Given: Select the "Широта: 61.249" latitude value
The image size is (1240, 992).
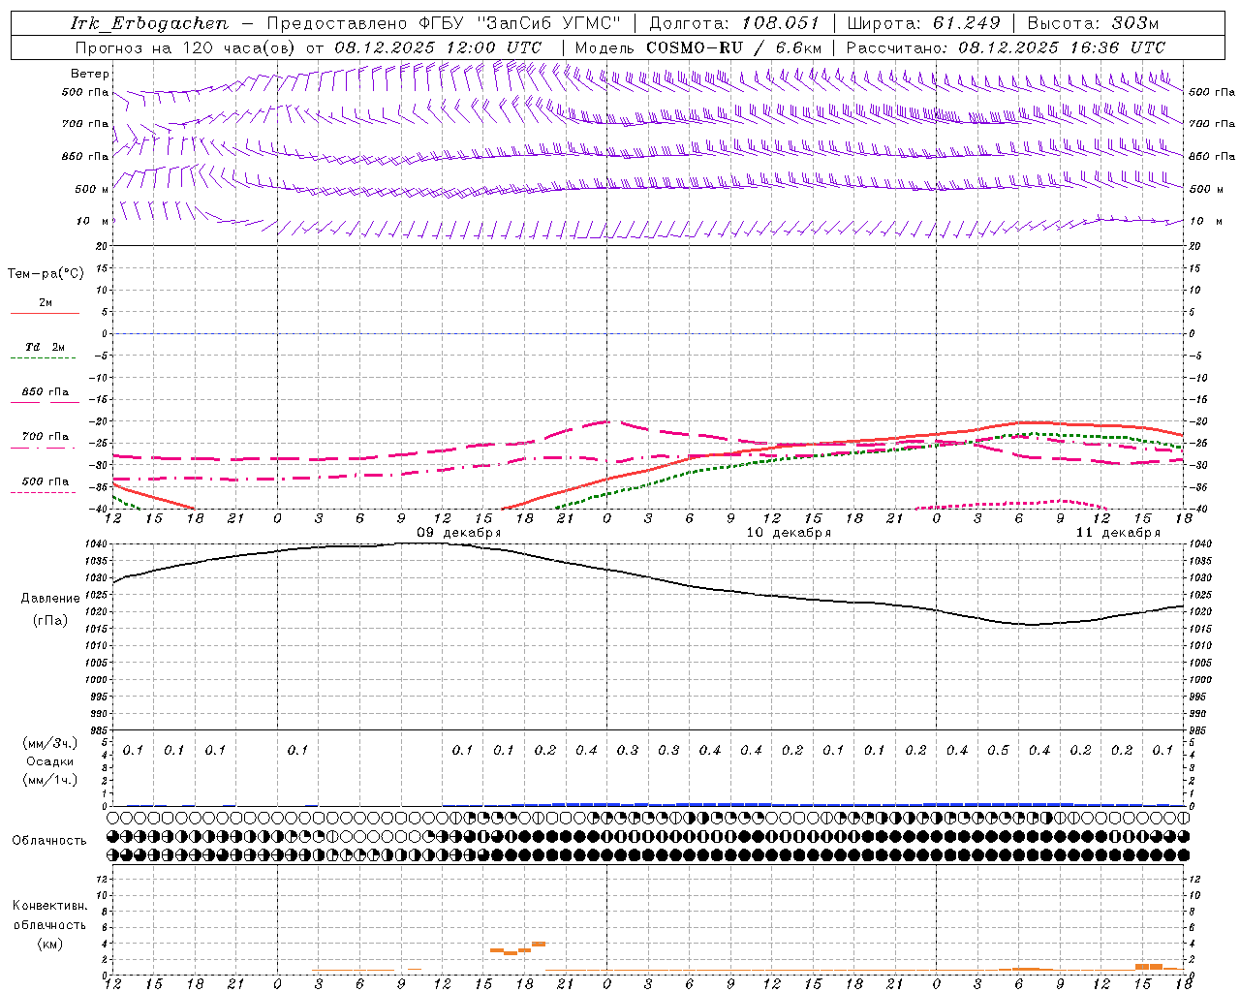Looking at the screenshot, I should pos(923,23).
